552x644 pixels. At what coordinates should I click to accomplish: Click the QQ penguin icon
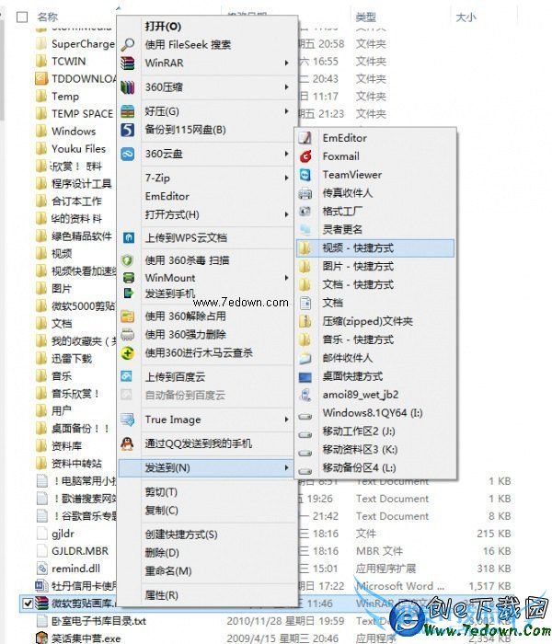click(127, 443)
